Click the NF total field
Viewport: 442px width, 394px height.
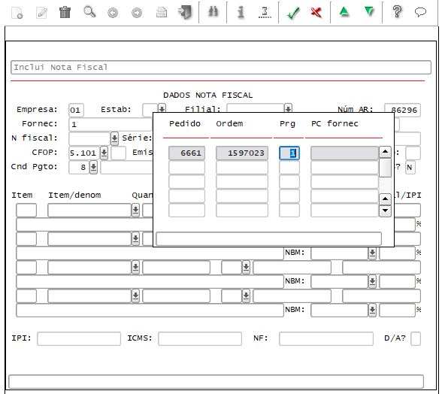[x=326, y=338]
